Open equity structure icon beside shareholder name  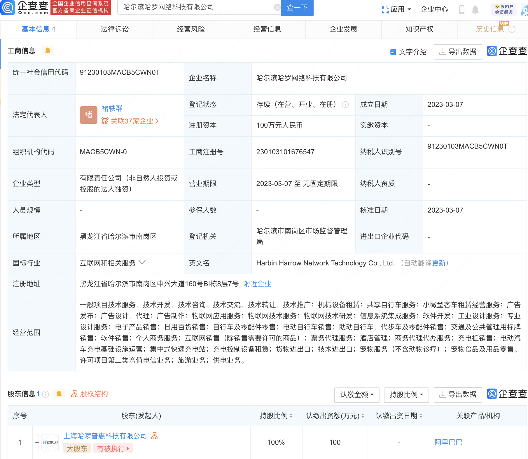pos(155,436)
